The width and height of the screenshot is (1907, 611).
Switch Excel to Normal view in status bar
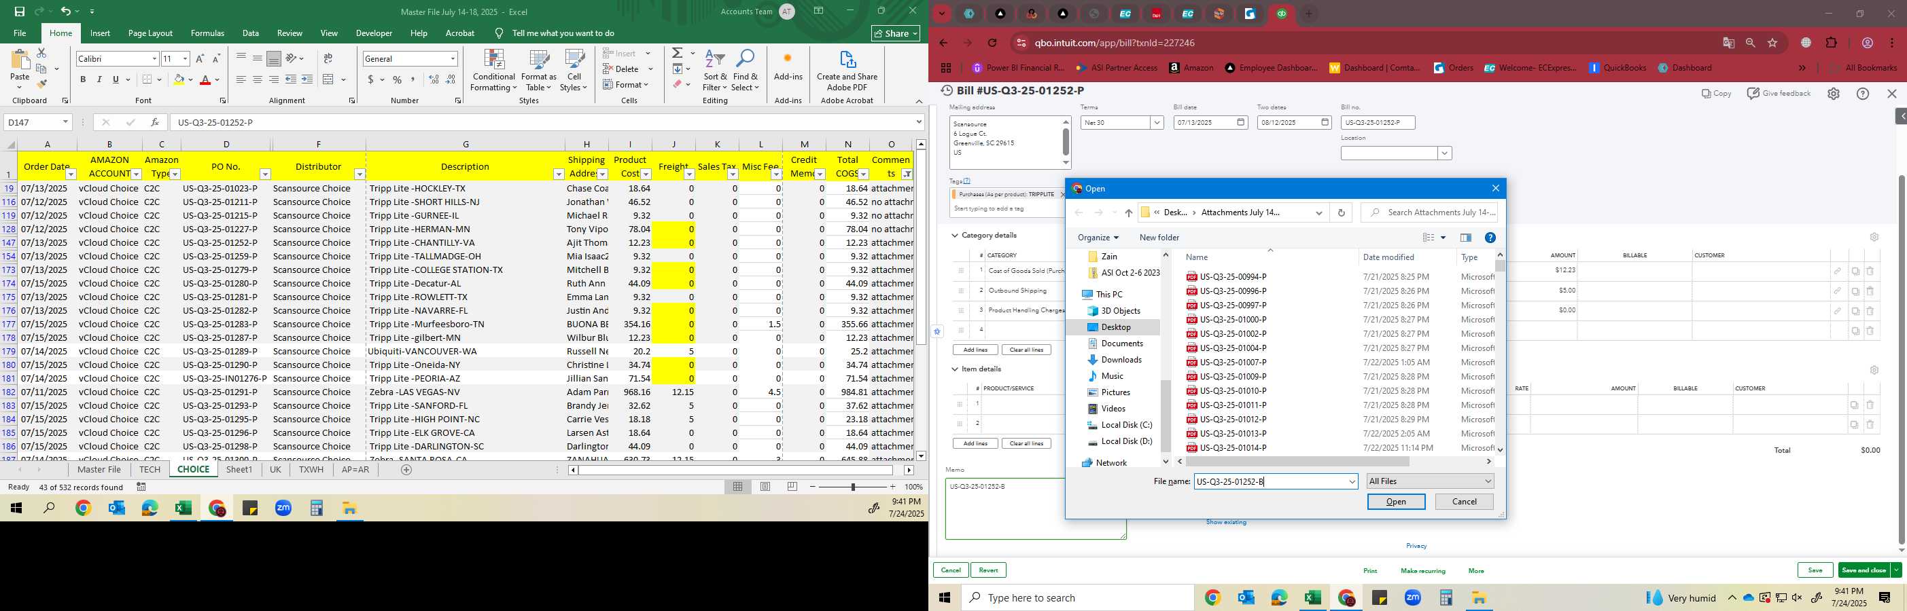pyautogui.click(x=738, y=487)
